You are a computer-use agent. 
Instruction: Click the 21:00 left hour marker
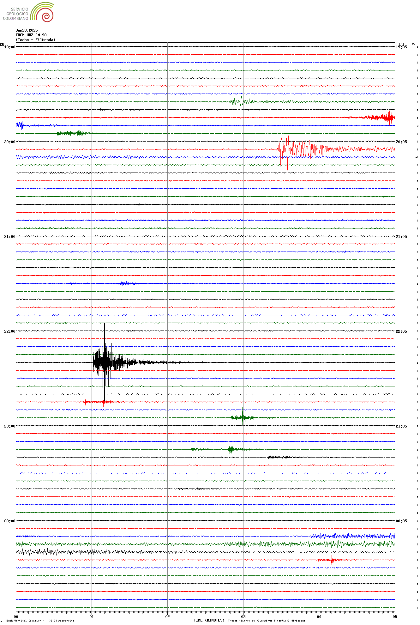[9, 237]
